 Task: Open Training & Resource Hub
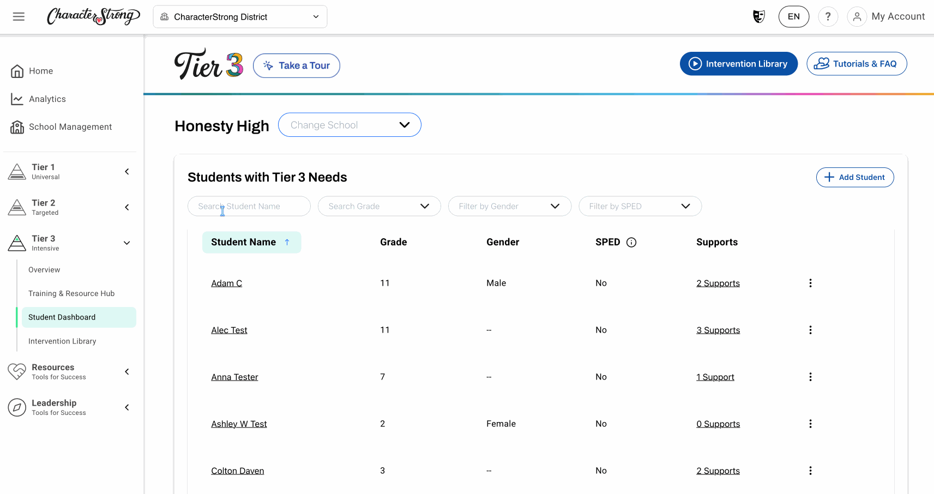71,293
